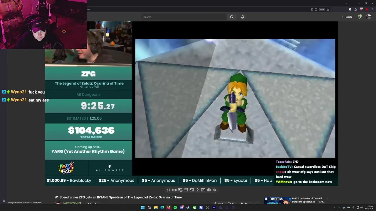
Task: Open the Windows Start menu
Action: (143, 207)
